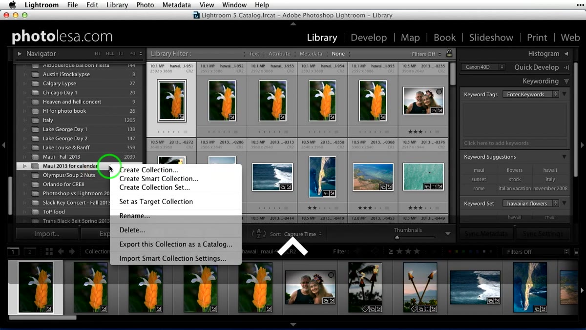This screenshot has width=586, height=330.
Task: Expand Navigator panel triangle
Action: pyautogui.click(x=20, y=54)
